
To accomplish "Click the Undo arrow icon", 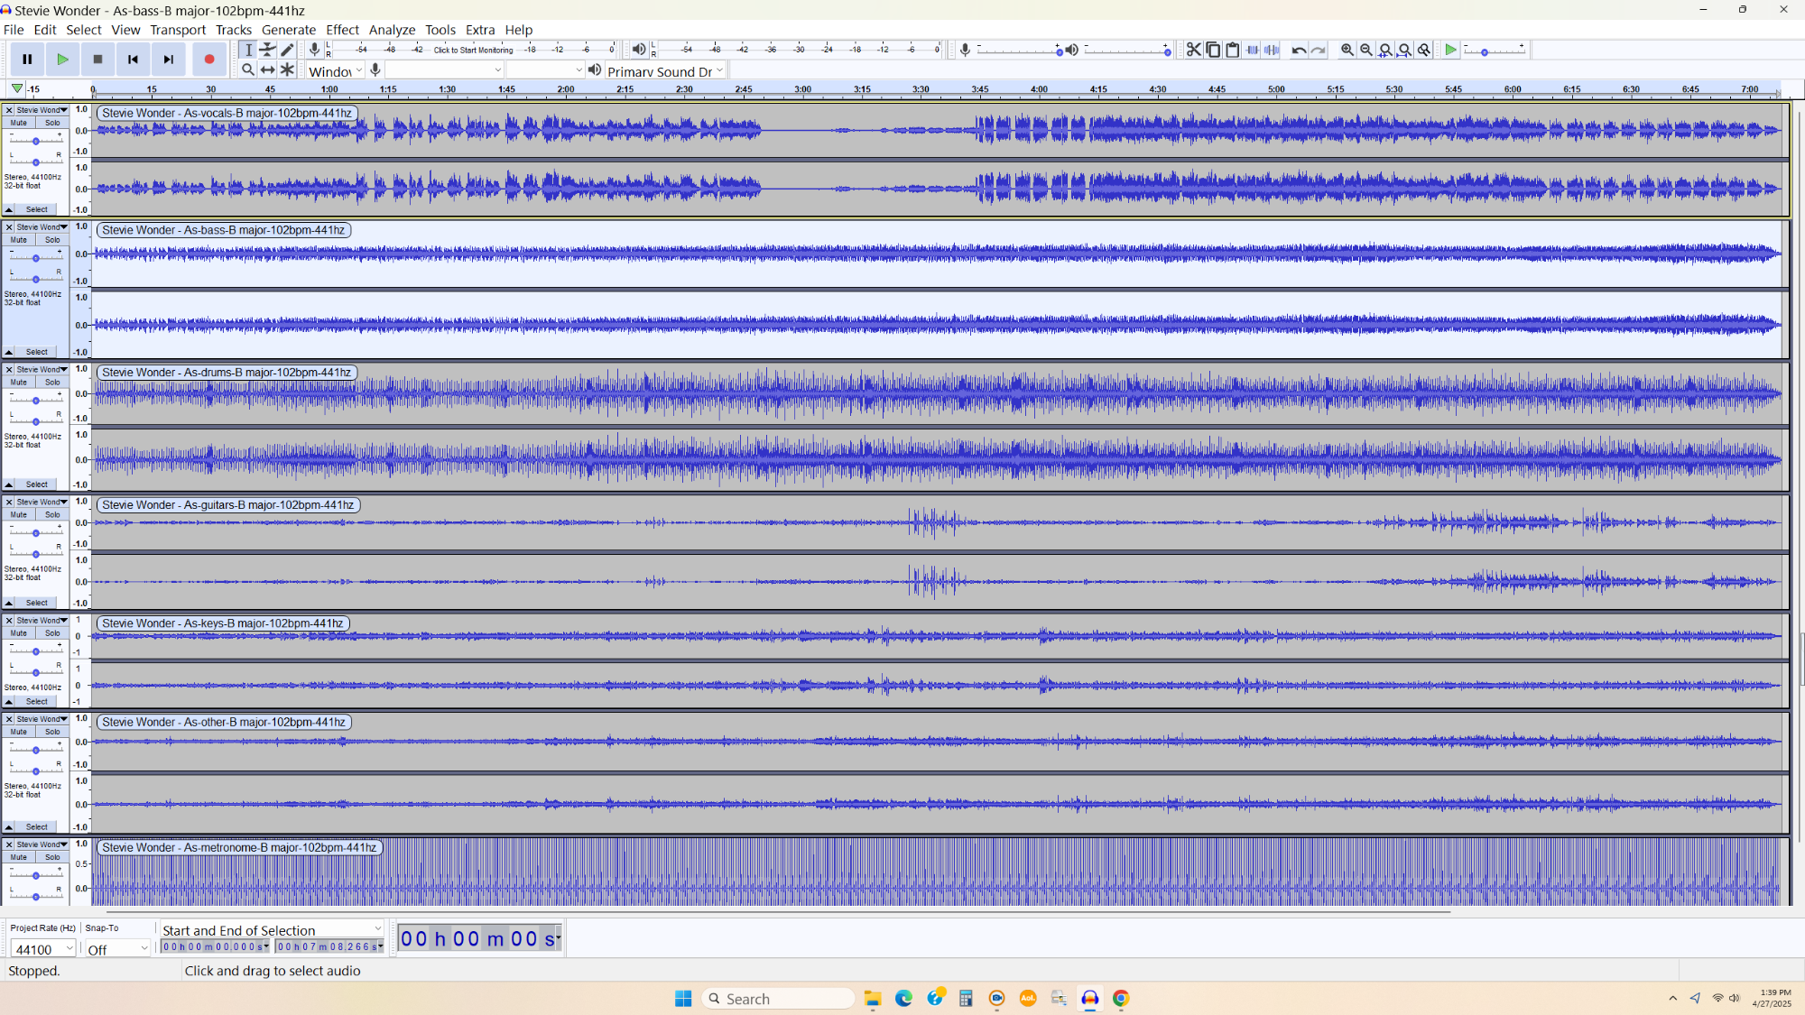I will tap(1299, 50).
